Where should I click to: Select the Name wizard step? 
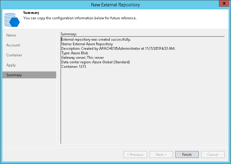point(11,35)
